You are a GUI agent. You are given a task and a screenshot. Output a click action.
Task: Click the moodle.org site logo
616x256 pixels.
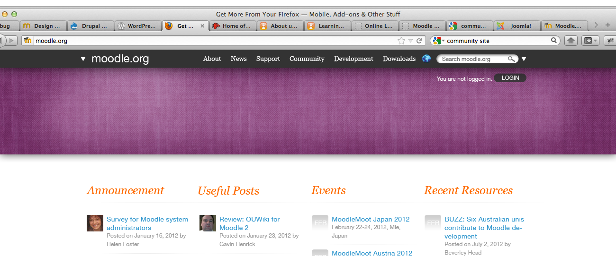point(120,59)
